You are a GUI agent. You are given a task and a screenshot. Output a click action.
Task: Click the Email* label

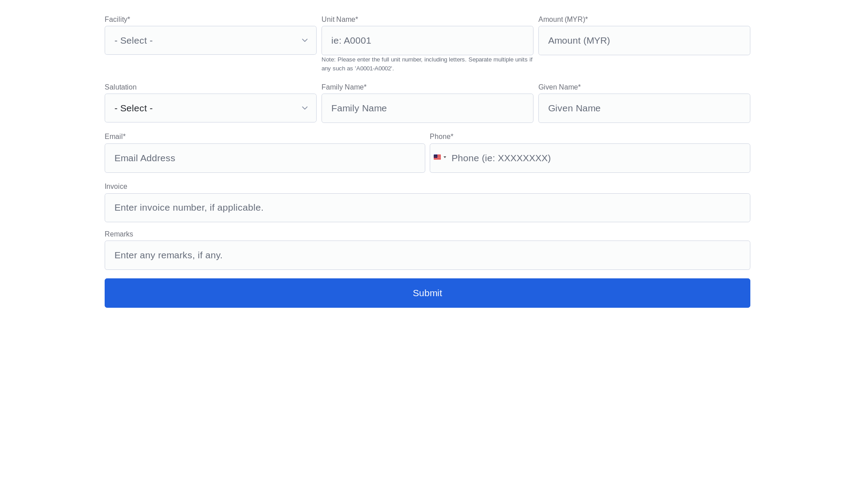point(115,137)
